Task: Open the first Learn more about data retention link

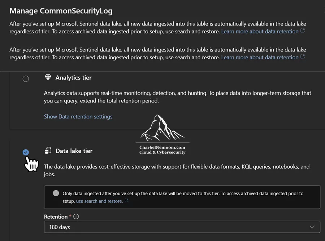Action: click(260, 31)
